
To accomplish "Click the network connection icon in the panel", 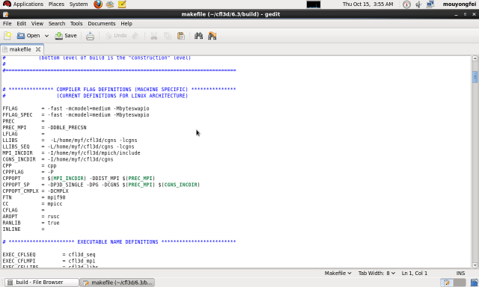I will [x=430, y=4].
